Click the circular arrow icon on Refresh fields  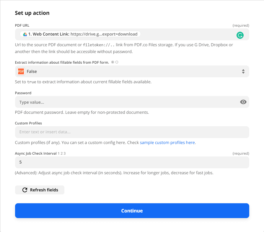pyautogui.click(x=25, y=190)
